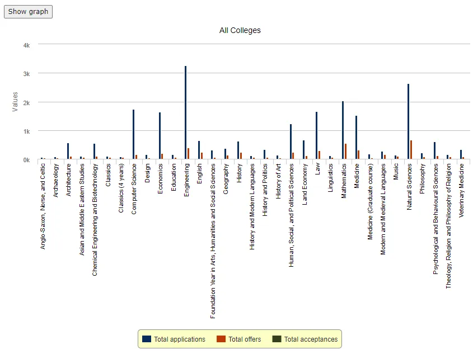473x354 pixels.
Task: Select the Human, Social, and Political Sciences bar
Action: click(291, 141)
